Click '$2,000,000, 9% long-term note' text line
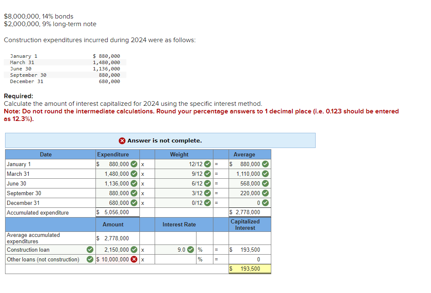Viewport: 431px width, 293px height. [x=50, y=24]
